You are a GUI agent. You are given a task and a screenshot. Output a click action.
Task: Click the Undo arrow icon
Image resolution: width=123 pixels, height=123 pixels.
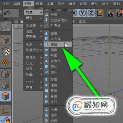(7, 13)
